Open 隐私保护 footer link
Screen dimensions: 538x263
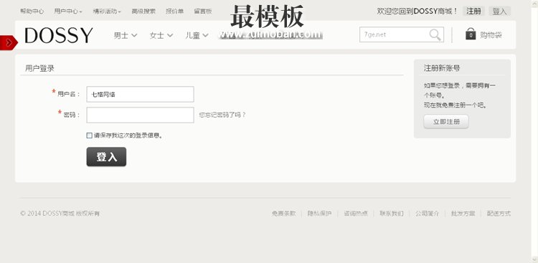319,214
